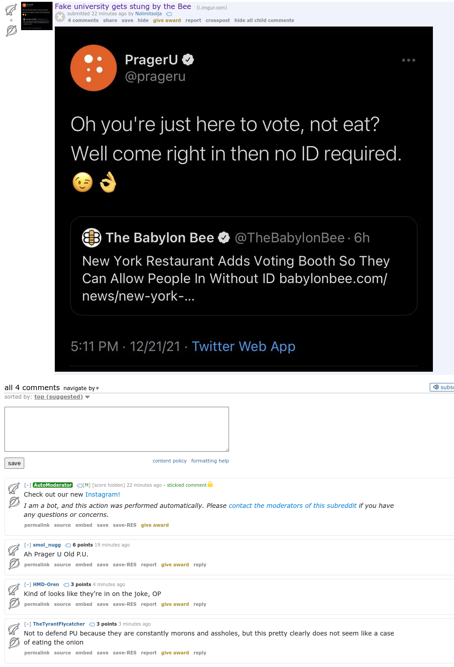The image size is (454, 667).
Task: Select share under the post title
Action: (x=110, y=20)
